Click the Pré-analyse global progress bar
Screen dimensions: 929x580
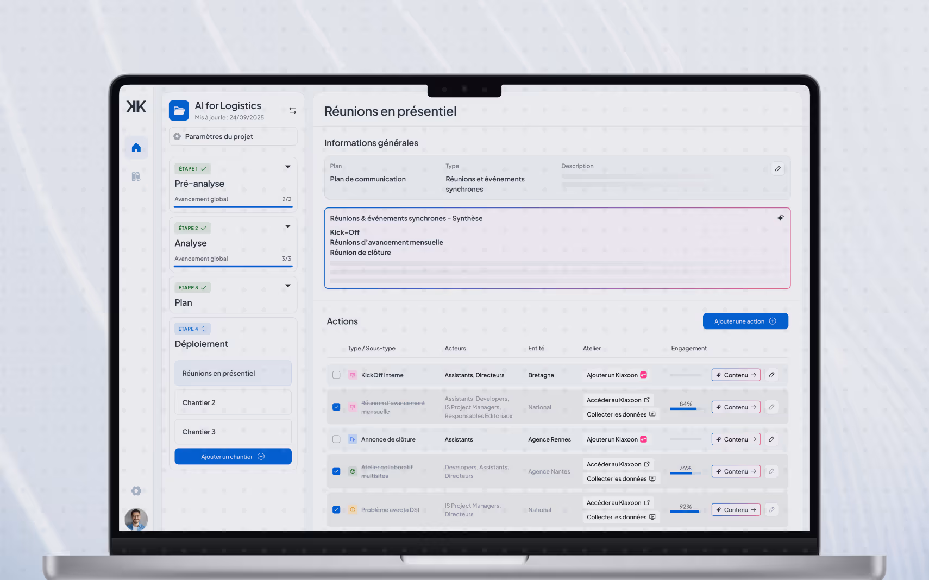(x=233, y=207)
